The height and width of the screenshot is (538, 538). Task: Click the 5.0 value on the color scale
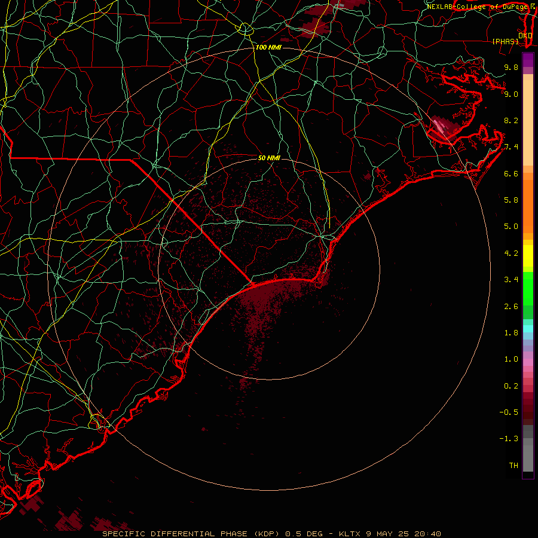pyautogui.click(x=511, y=227)
